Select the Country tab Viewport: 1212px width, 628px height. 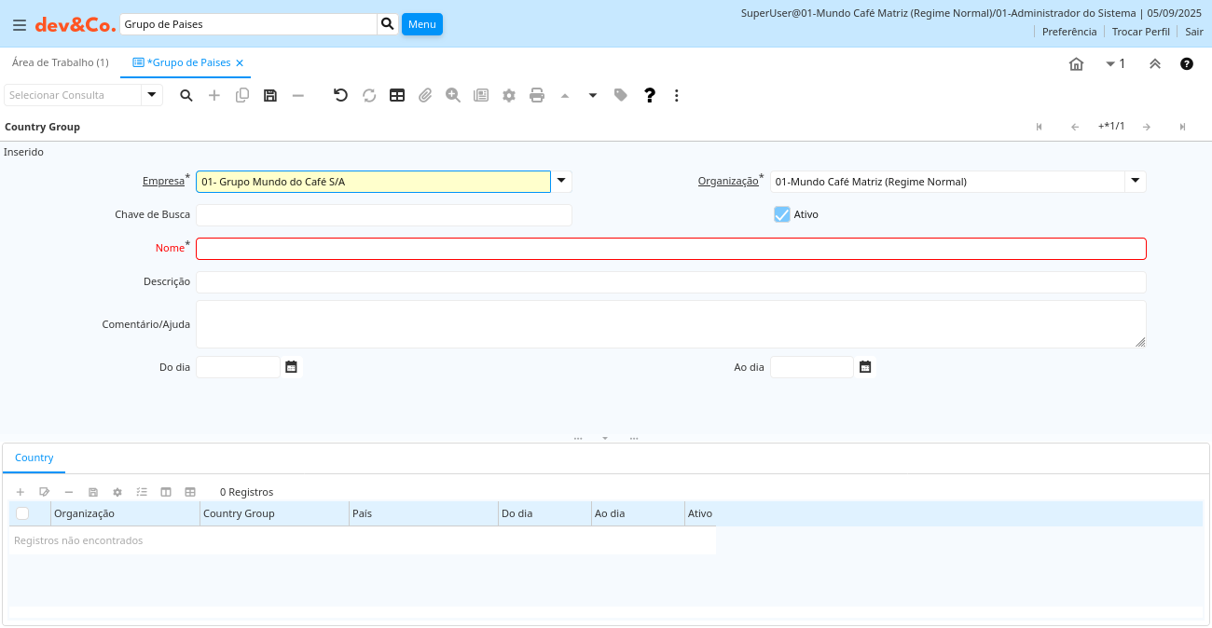(x=34, y=457)
